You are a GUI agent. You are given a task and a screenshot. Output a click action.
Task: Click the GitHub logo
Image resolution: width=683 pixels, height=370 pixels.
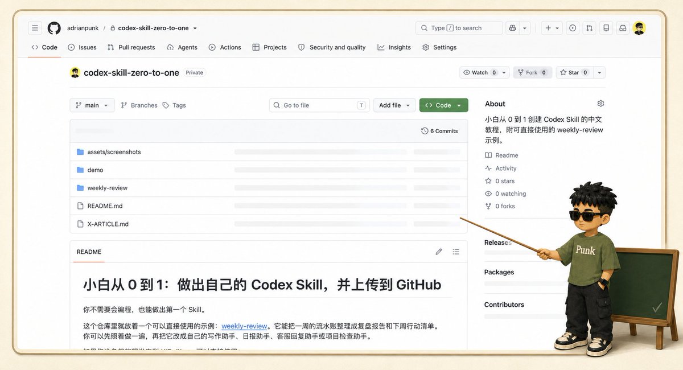(x=54, y=28)
